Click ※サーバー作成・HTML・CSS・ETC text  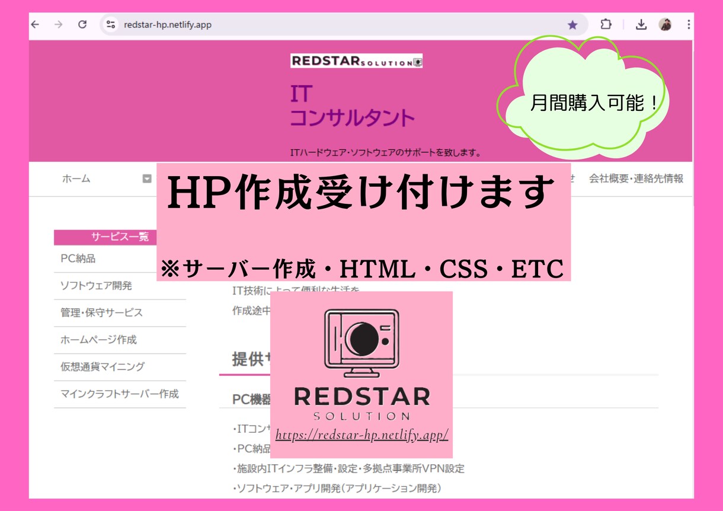[x=361, y=269]
